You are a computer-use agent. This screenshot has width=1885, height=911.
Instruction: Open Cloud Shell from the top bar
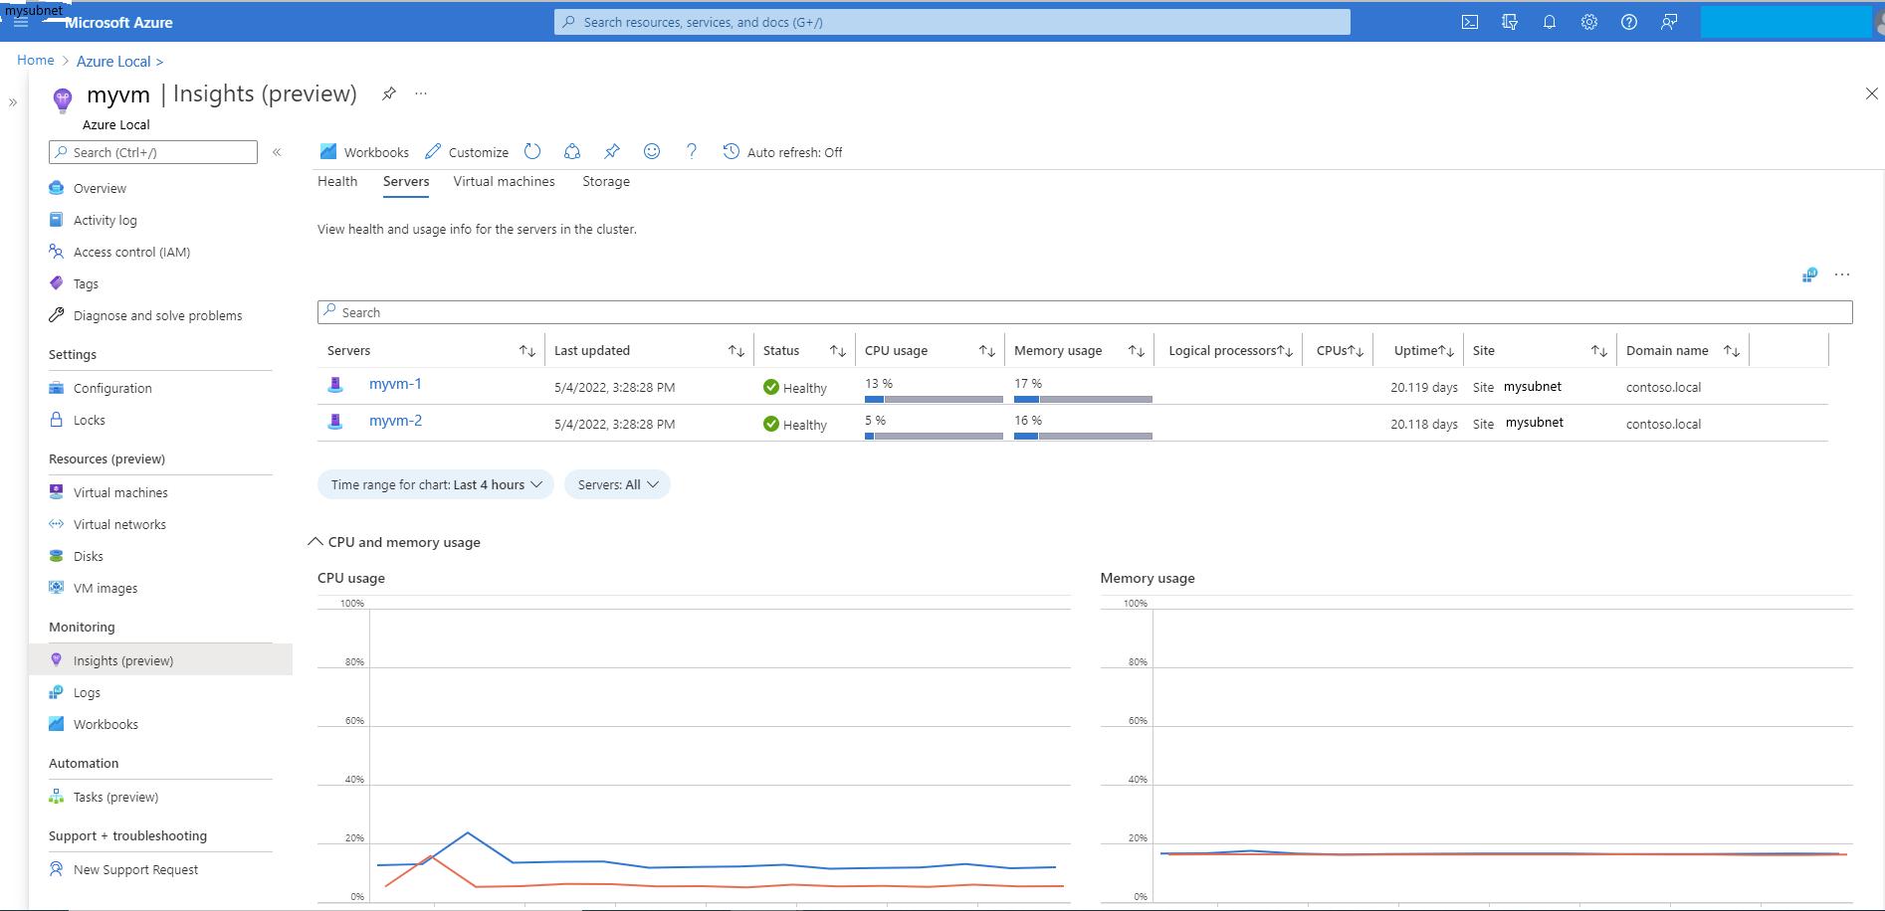coord(1470,21)
